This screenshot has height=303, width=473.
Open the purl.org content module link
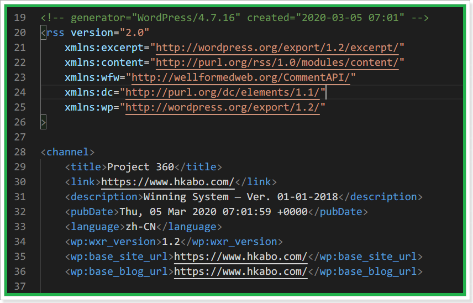(x=277, y=62)
